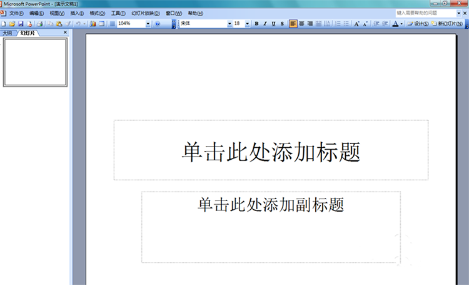Open the 文件 menu
Image resolution: width=469 pixels, height=285 pixels.
(16, 13)
